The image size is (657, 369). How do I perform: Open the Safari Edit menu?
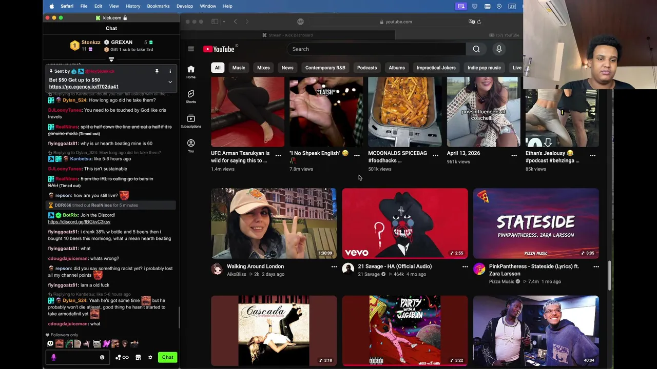click(98, 6)
